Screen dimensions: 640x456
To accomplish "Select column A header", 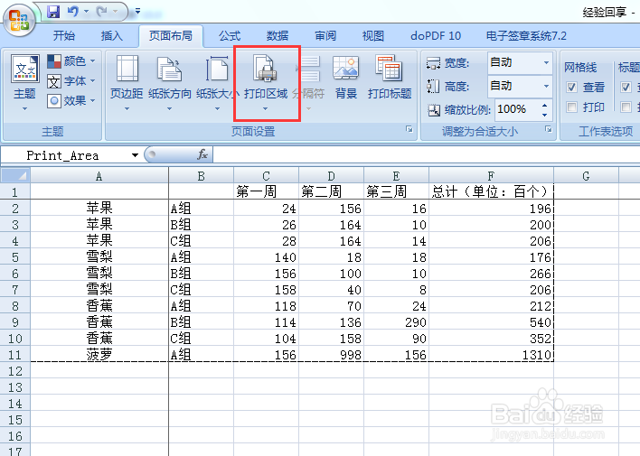I will [99, 176].
